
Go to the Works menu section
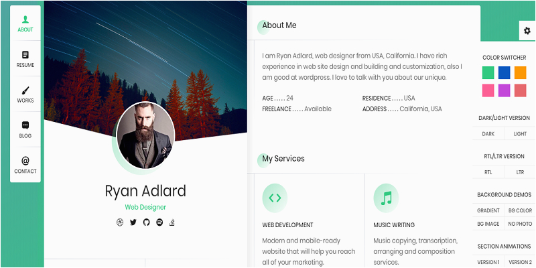25,94
